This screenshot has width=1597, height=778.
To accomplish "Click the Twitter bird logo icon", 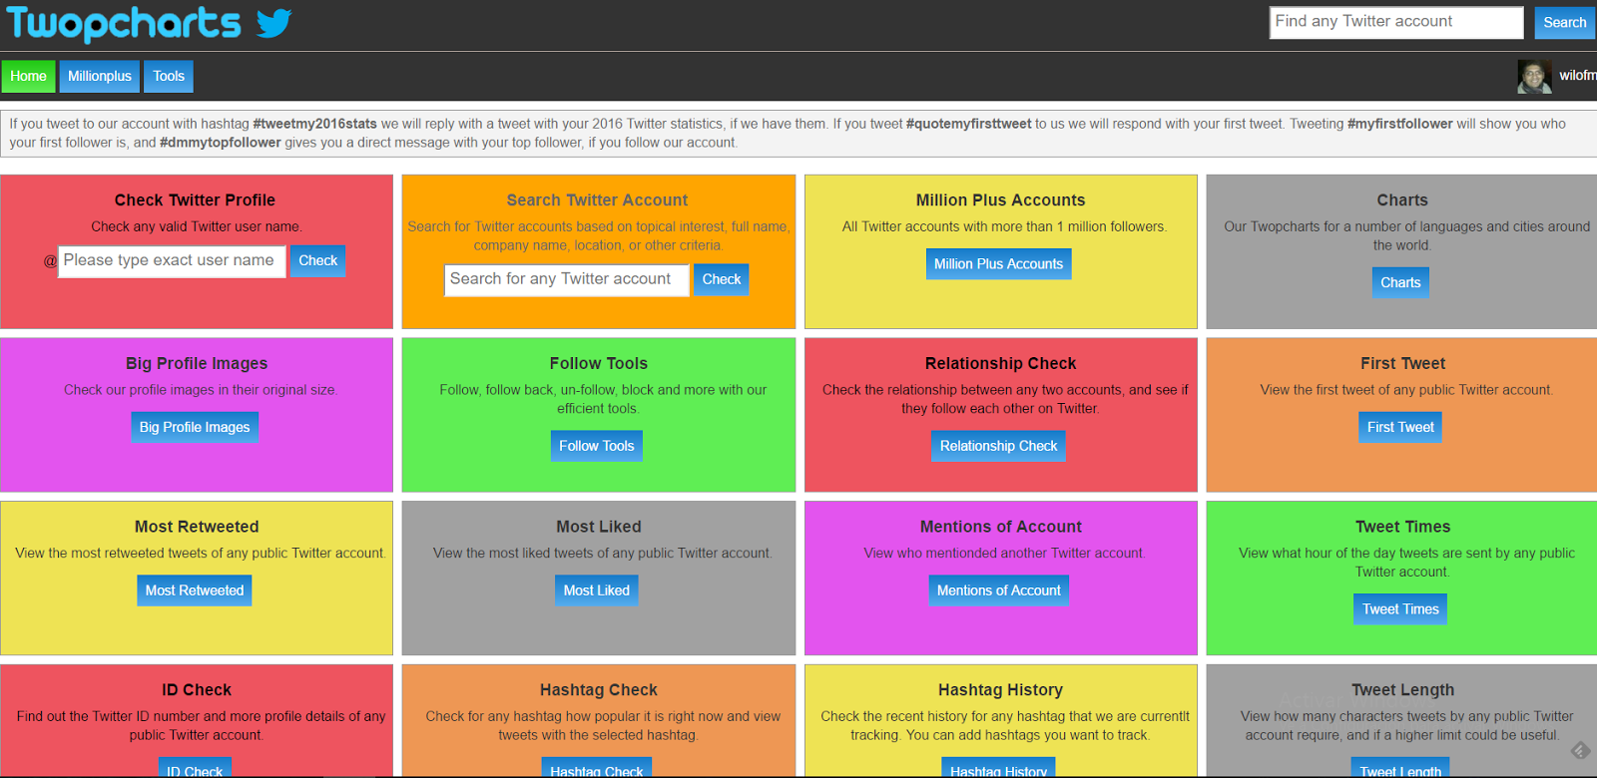I will [273, 23].
